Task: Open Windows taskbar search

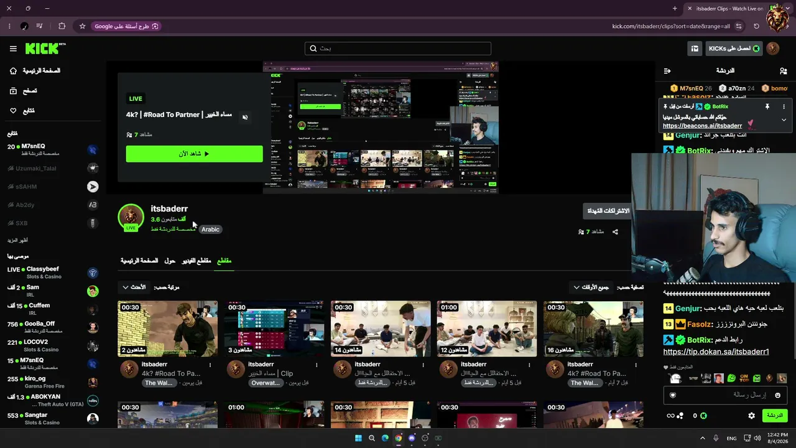Action: pyautogui.click(x=372, y=438)
